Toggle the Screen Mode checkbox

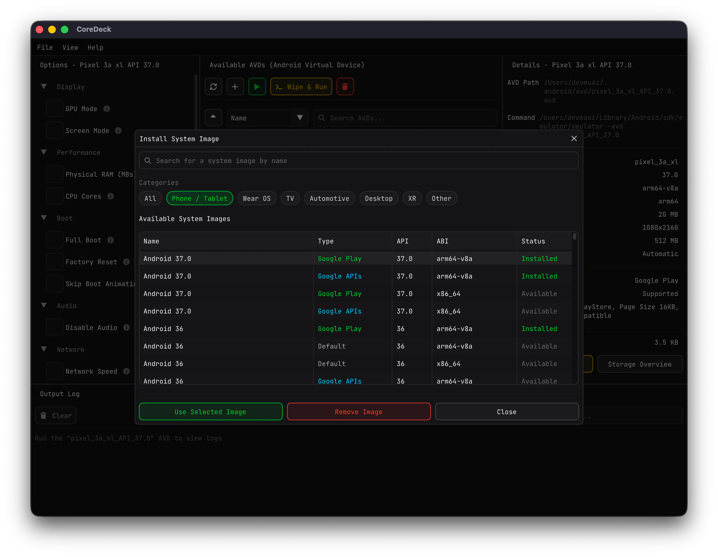tap(54, 130)
